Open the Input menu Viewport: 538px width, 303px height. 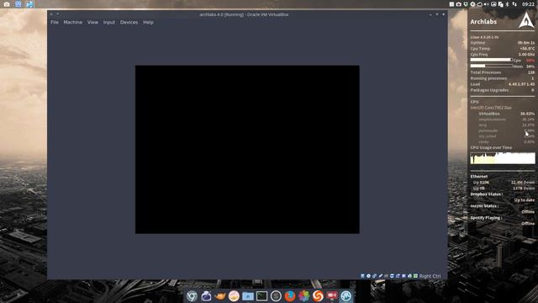[x=109, y=23]
